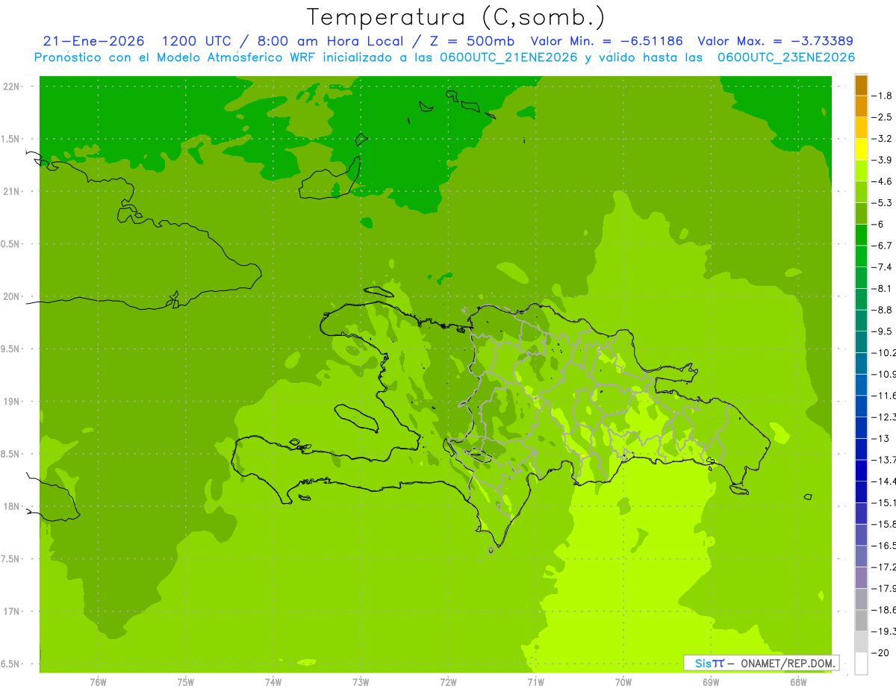Click the '70W' longitude axis label

(x=623, y=682)
